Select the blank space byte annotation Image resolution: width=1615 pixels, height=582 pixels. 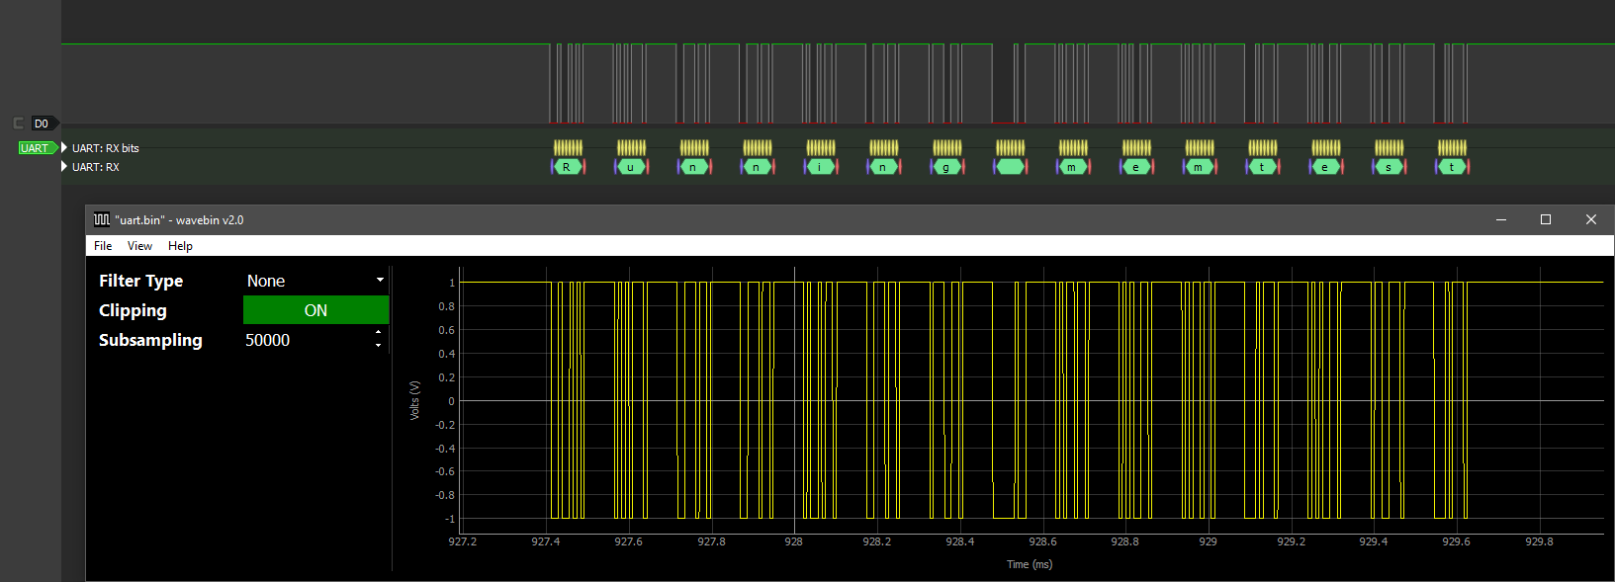(1010, 167)
